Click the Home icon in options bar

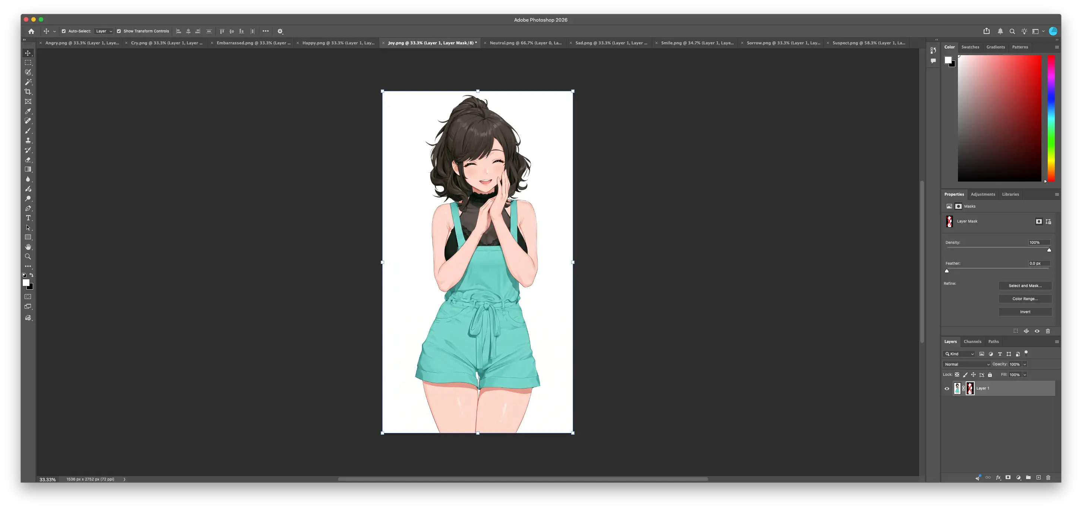pyautogui.click(x=31, y=31)
